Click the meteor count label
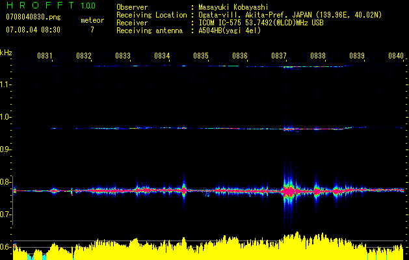 (x=92, y=20)
